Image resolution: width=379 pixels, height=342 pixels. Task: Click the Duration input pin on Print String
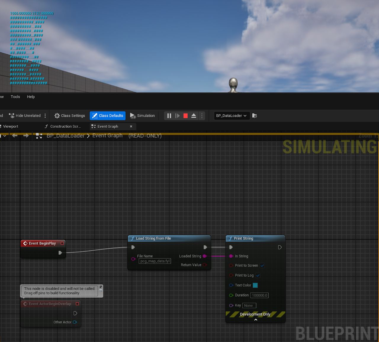point(231,295)
